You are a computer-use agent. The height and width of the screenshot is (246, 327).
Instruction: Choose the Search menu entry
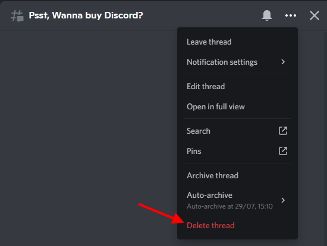point(237,131)
